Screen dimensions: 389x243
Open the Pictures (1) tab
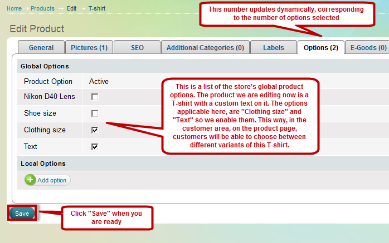click(88, 48)
